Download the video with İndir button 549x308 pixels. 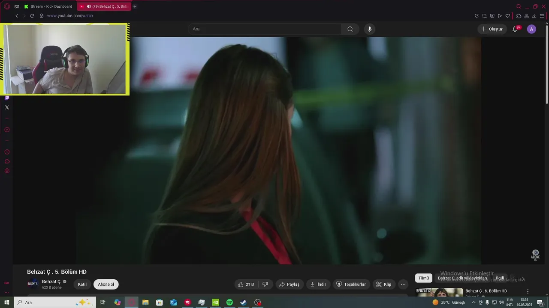(318, 284)
